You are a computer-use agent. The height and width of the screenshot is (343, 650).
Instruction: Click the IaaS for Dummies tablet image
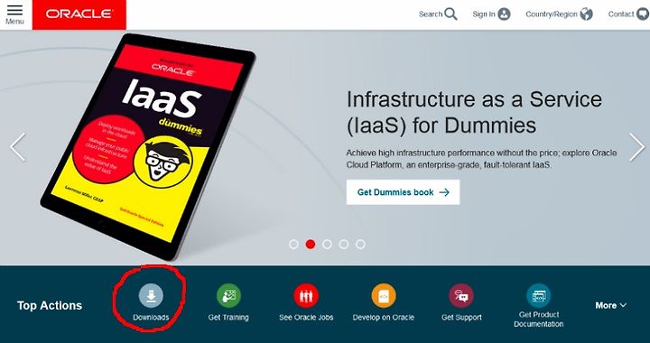coord(148,146)
